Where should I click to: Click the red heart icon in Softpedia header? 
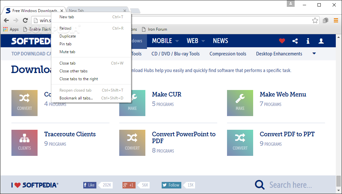[x=282, y=41]
